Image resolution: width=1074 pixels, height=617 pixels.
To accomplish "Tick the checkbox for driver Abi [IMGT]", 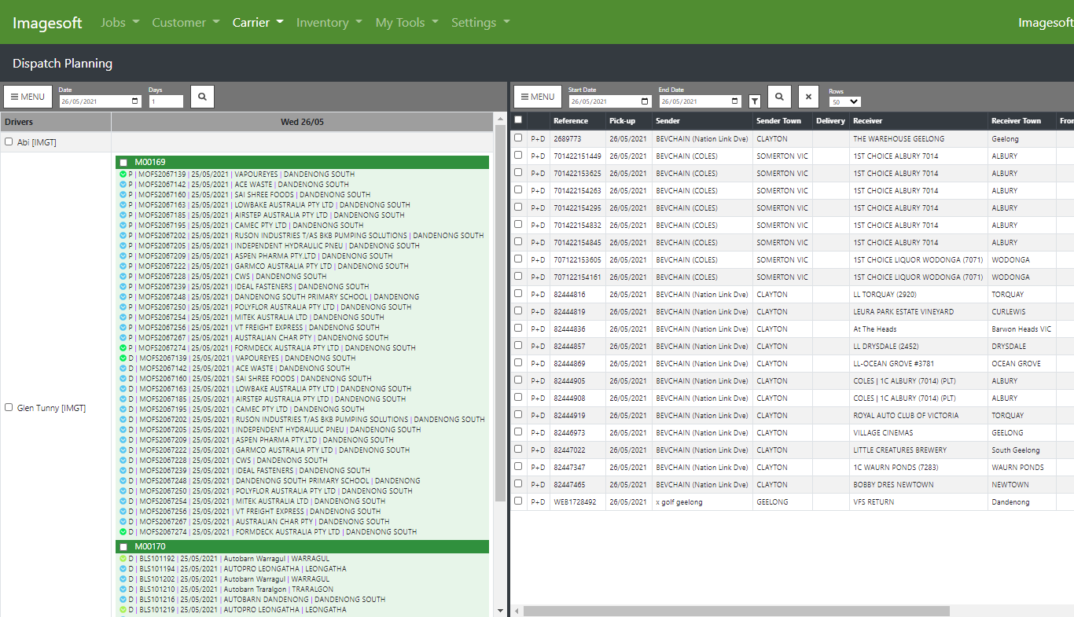I will [9, 142].
